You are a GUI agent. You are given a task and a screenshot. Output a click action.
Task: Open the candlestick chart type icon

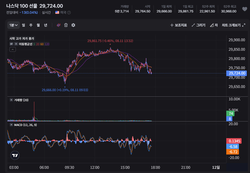coord(59,25)
